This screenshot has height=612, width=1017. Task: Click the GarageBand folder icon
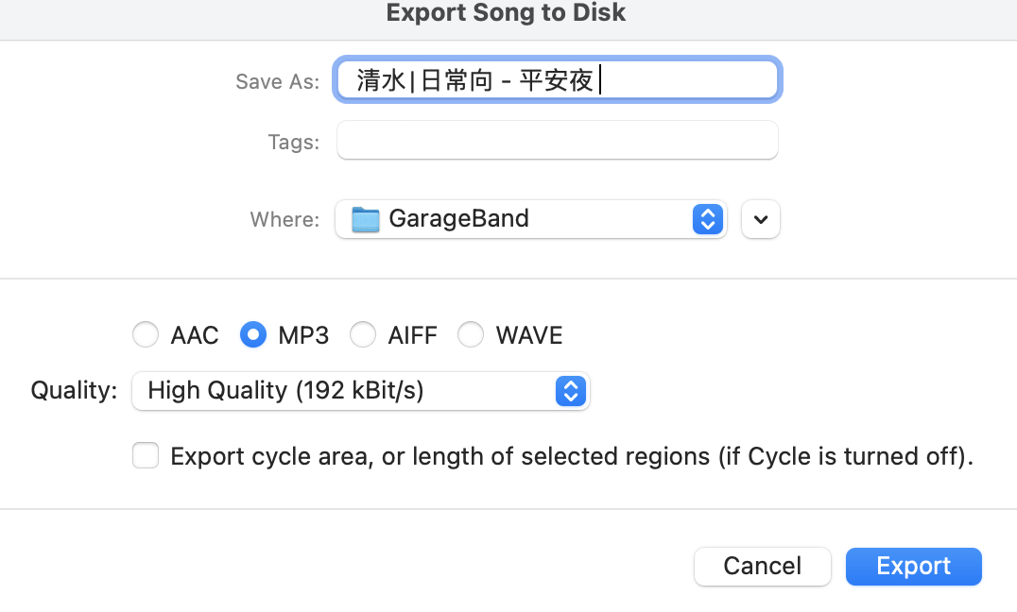(365, 219)
